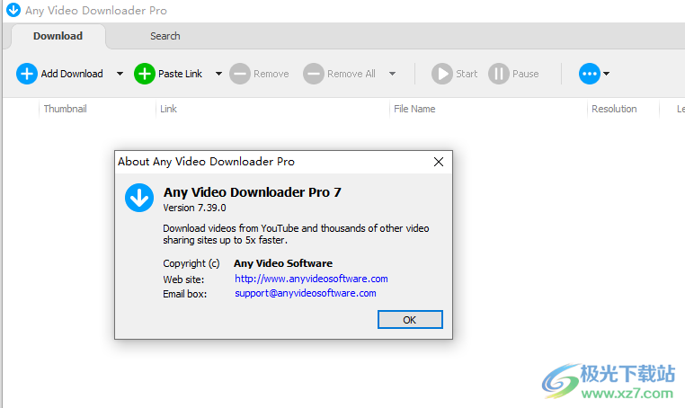The width and height of the screenshot is (685, 408).
Task: Click the app logo in title bar
Action: click(x=13, y=10)
